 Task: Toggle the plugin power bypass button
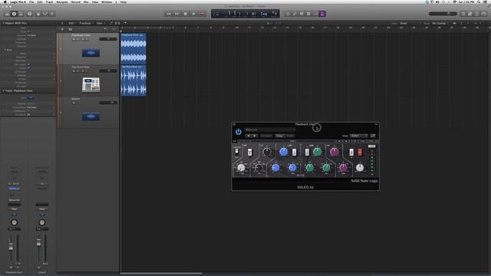coord(239,132)
